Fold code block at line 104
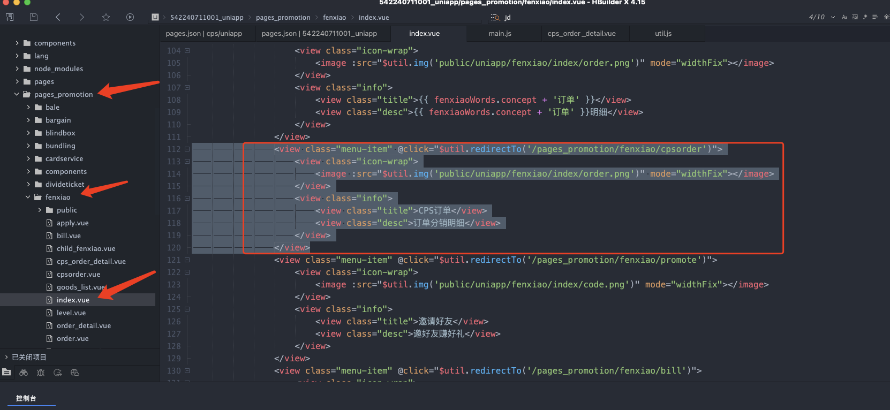 (x=187, y=50)
